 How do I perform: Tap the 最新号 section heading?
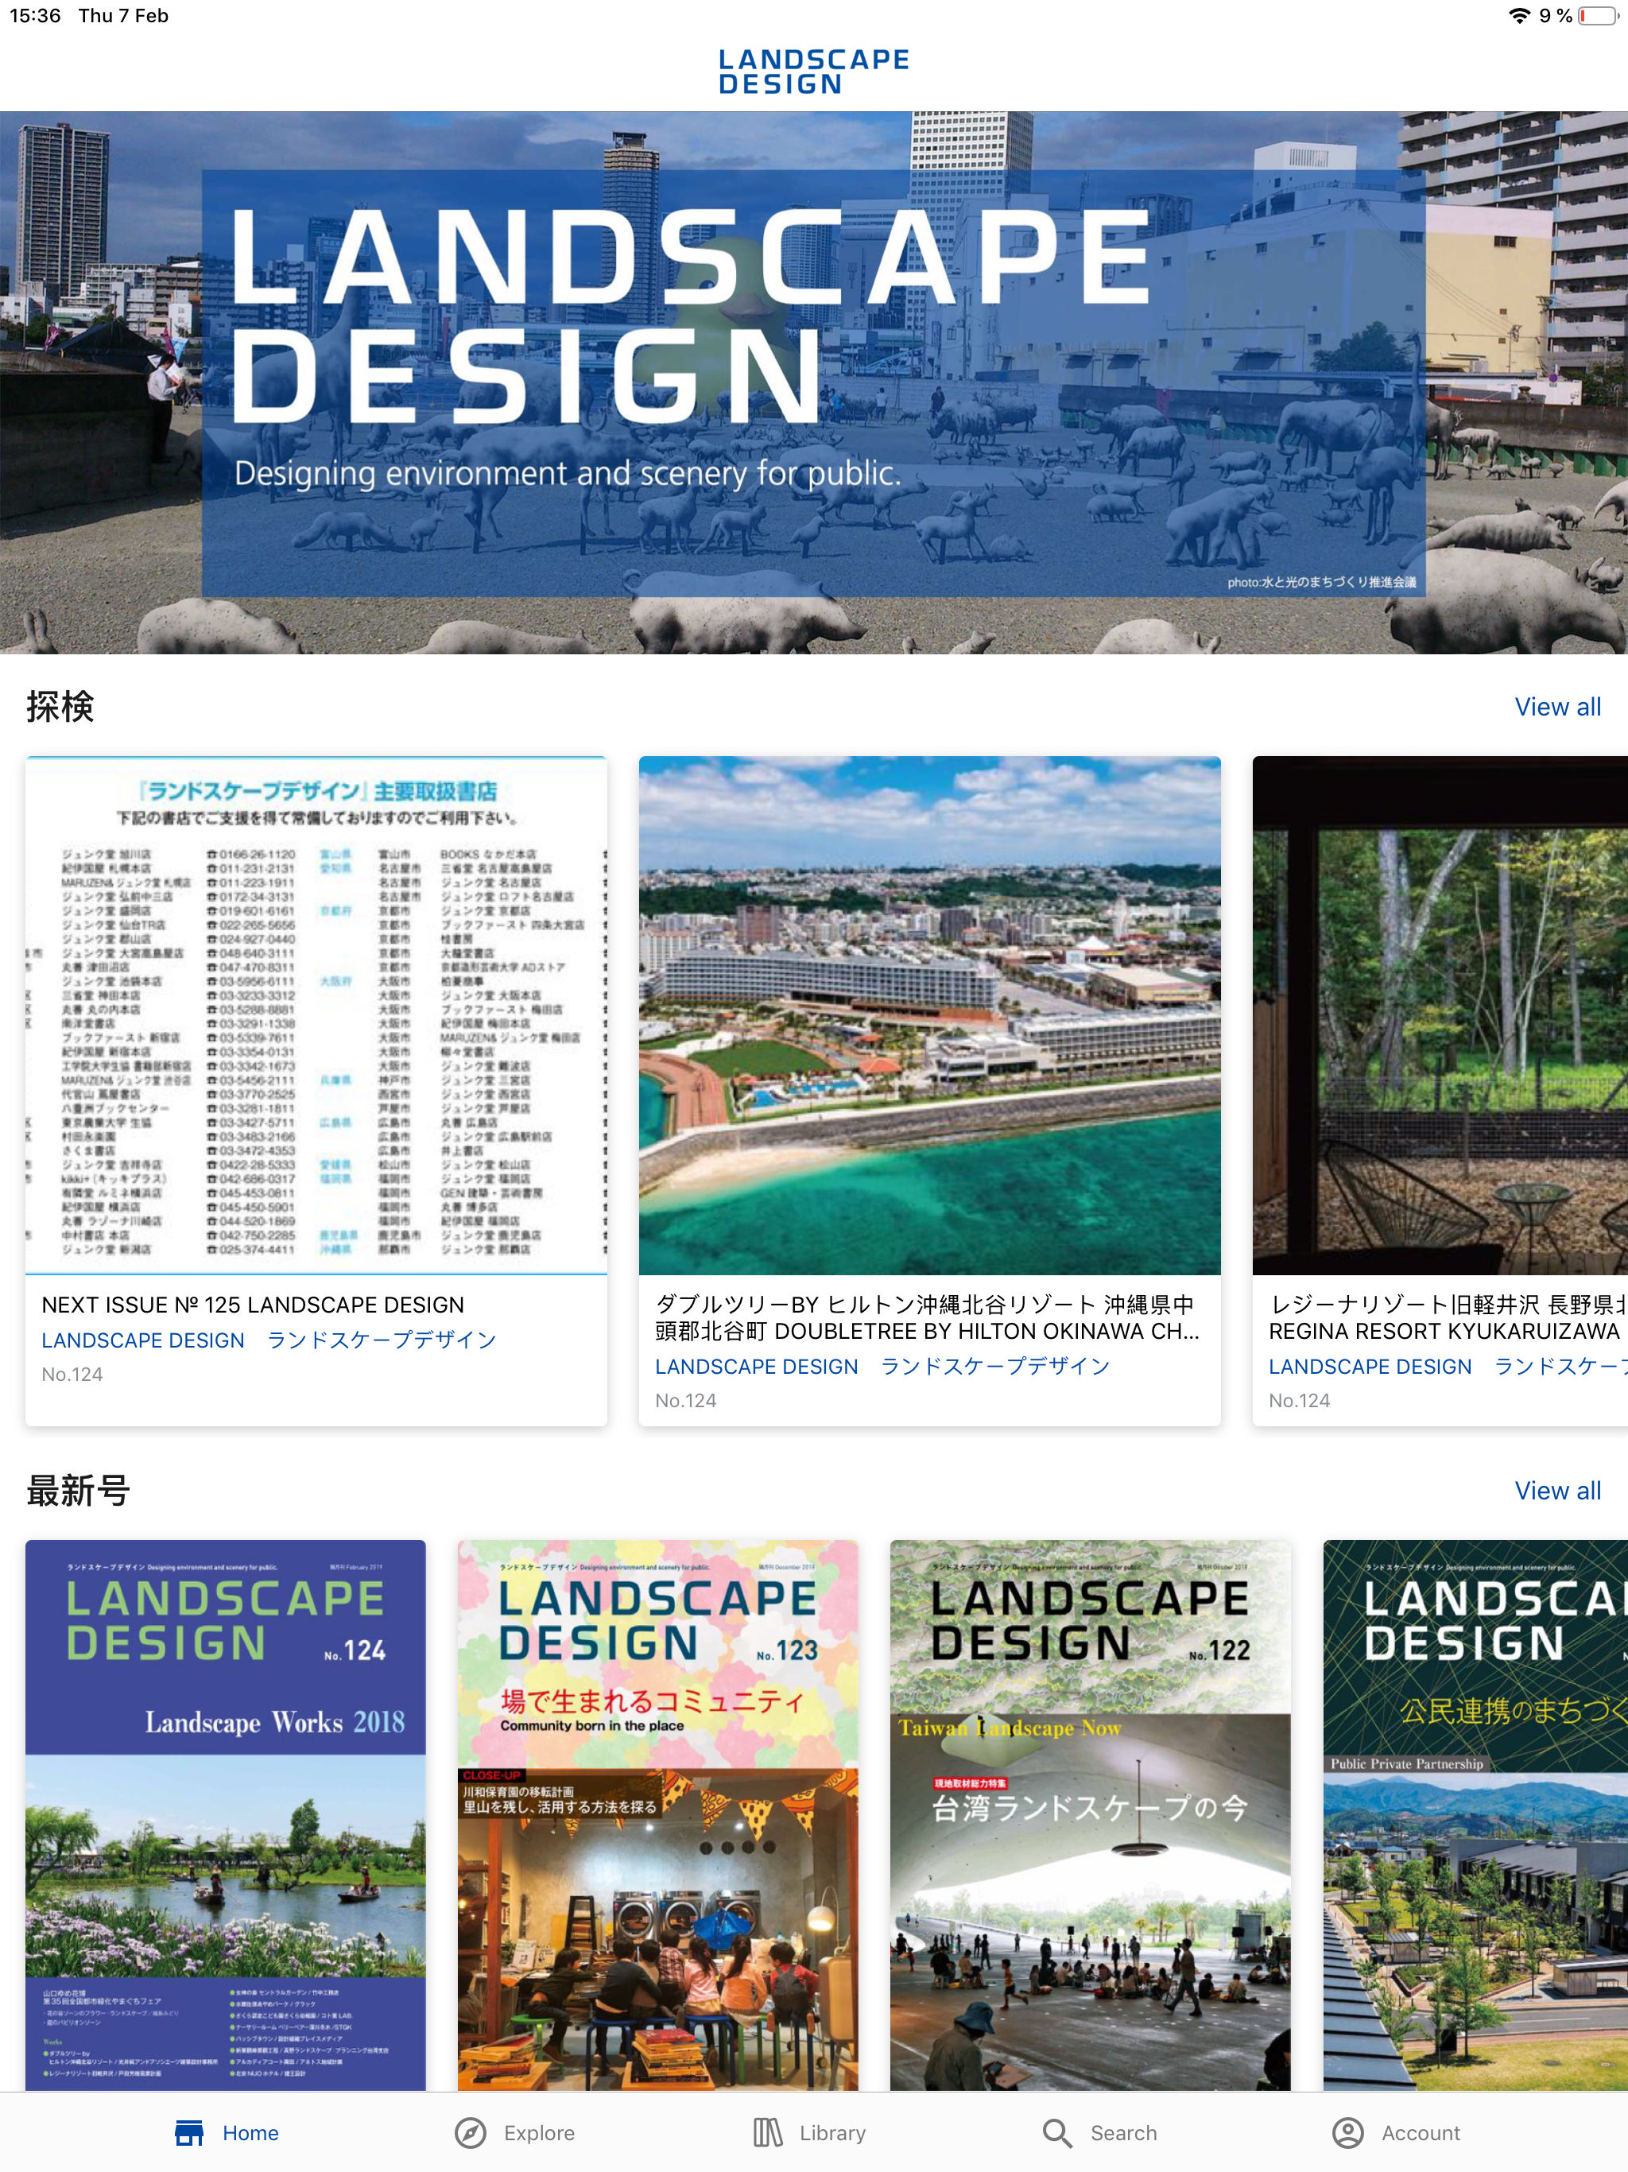tap(78, 1491)
